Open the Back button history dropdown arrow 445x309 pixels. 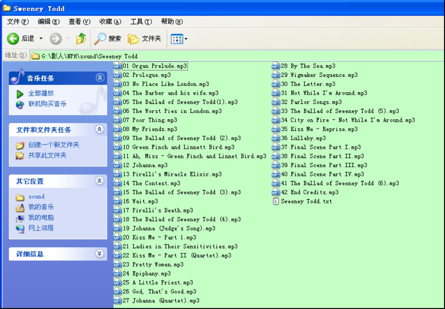(41, 39)
